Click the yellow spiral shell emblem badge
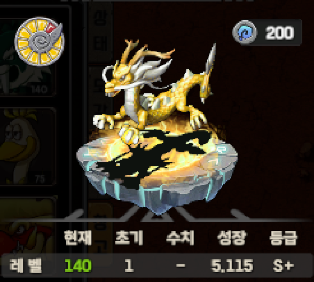Screen dimensions: 314x282 [x=39, y=41]
